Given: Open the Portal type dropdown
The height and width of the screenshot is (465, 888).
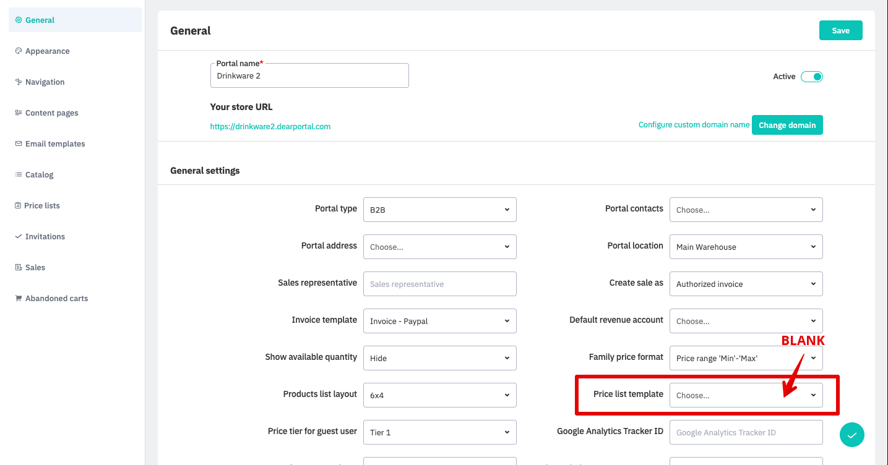Looking at the screenshot, I should click(439, 210).
